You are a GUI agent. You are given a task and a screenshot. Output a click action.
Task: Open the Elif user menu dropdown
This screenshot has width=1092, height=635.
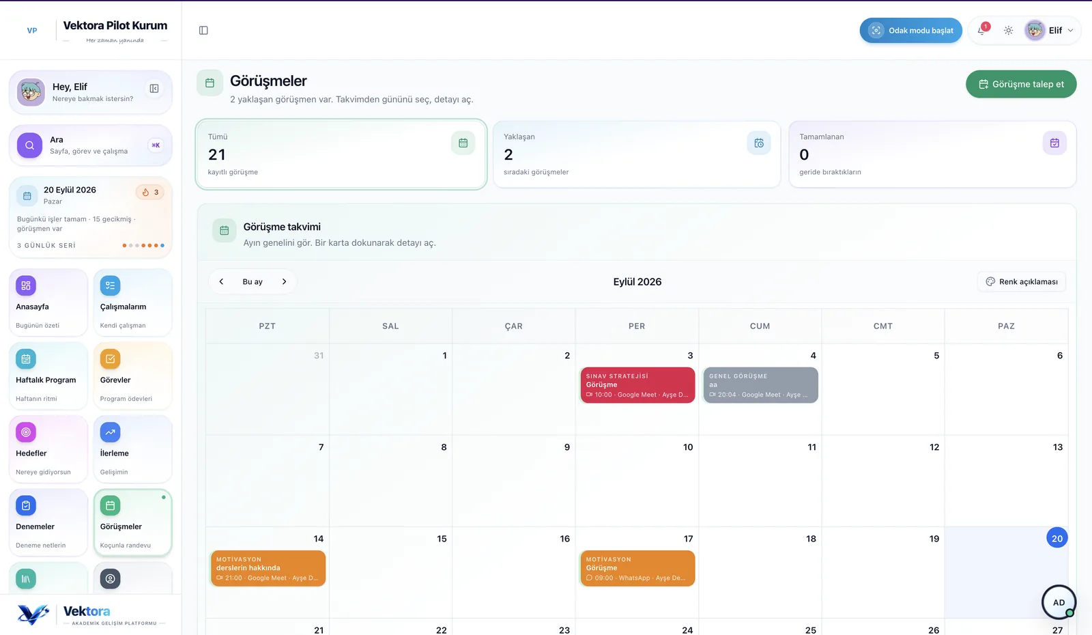click(x=1050, y=30)
